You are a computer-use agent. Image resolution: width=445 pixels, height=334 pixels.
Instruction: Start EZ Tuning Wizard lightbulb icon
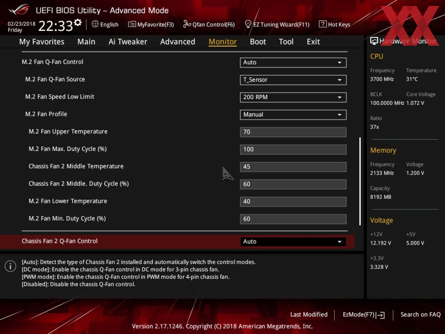point(248,24)
